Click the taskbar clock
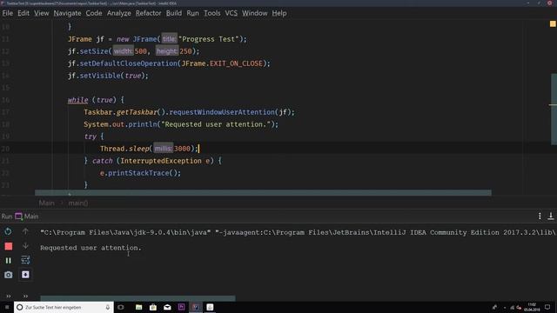The image size is (557, 313). [x=532, y=307]
